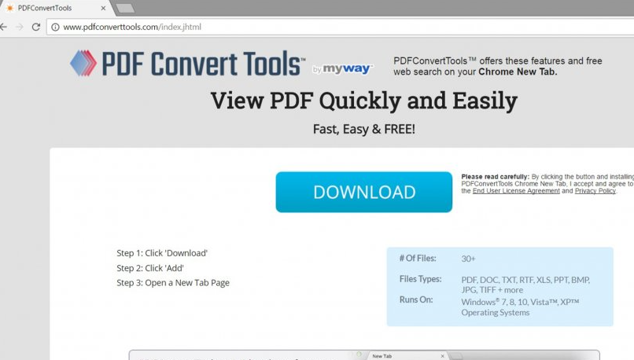The height and width of the screenshot is (360, 634).
Task: Click 'Windows 7, 8, 10, Vista' value
Action: 521,307
